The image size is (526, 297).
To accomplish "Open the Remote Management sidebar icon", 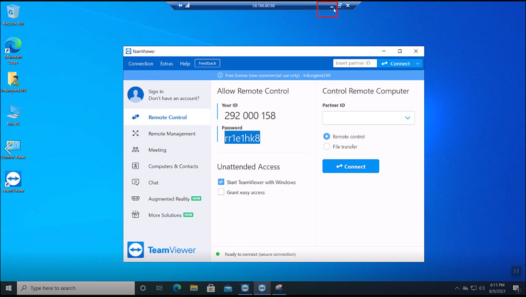I will (135, 133).
